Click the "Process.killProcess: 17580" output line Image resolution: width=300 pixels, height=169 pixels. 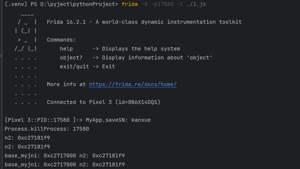47,129
